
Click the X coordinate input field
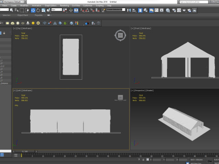tap(156, 159)
